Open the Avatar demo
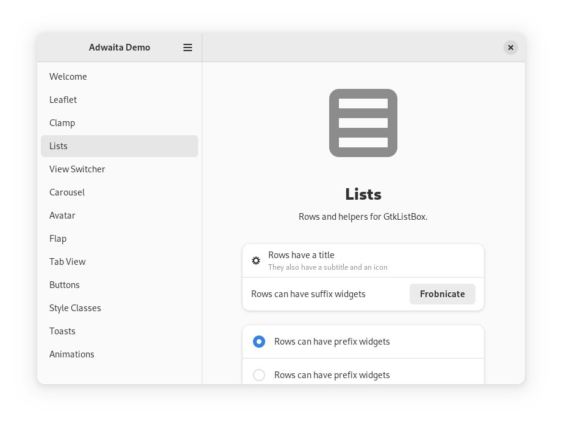This screenshot has width=562, height=425. click(62, 216)
